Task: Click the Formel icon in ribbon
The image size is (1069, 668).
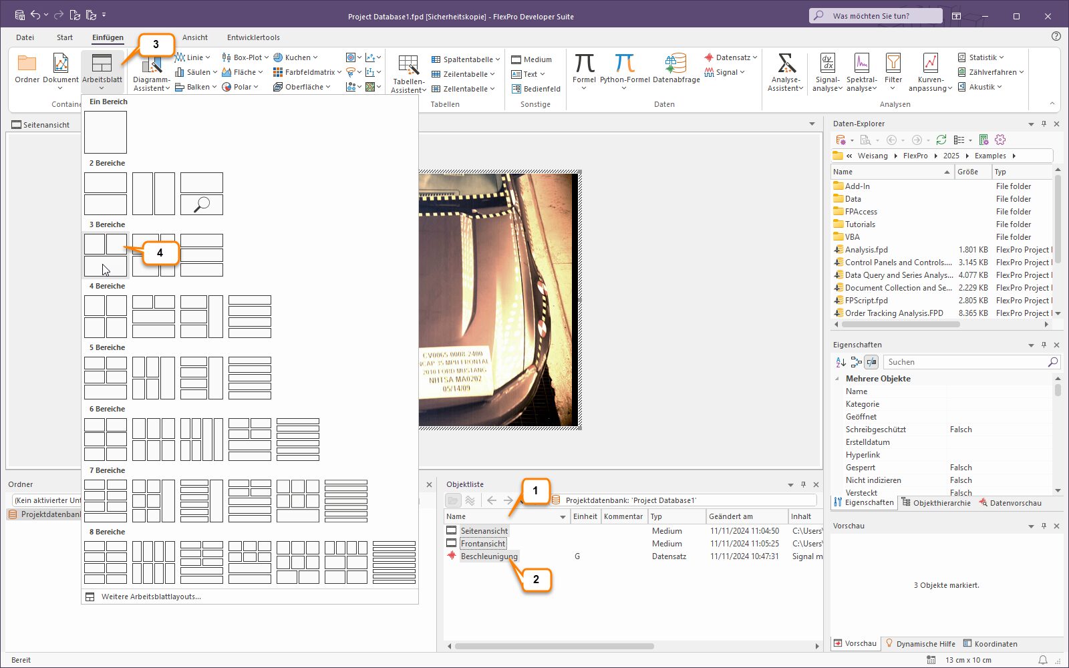Action: coord(584,64)
